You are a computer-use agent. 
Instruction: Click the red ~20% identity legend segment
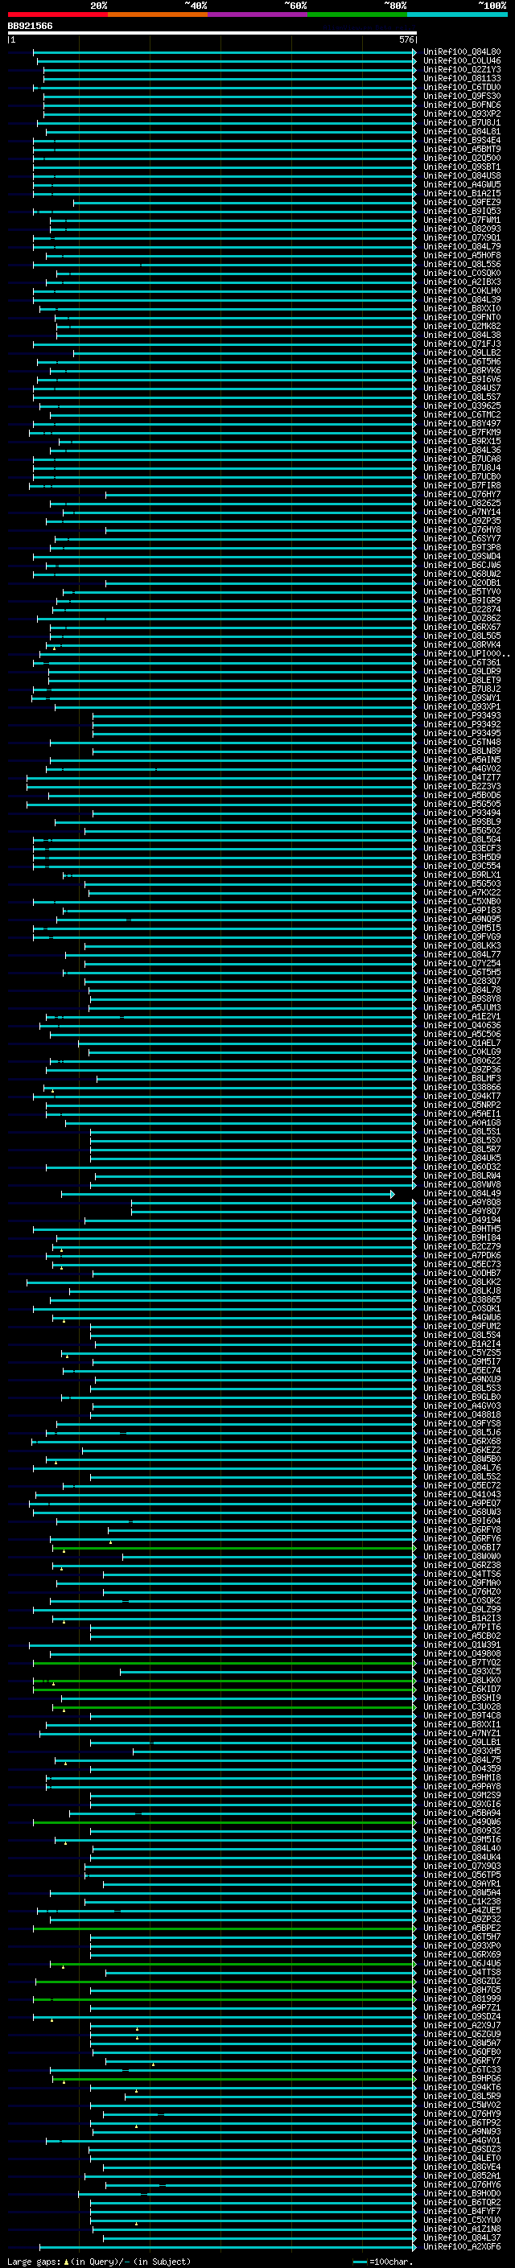click(x=57, y=14)
